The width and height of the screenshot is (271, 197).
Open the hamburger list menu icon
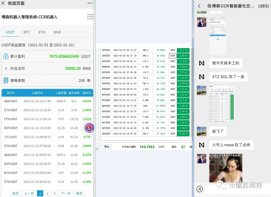90,17
